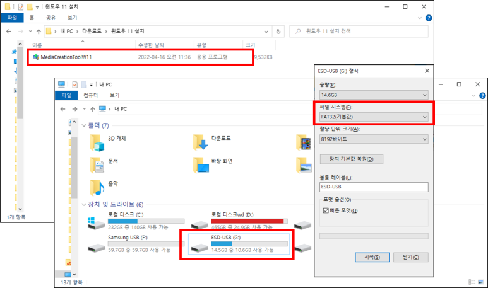Refresh the 윈도우 11 설치 folder
Screen dimensions: 488x288
[x=278, y=32]
